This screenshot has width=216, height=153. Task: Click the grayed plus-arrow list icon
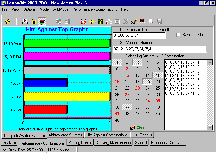pos(67,22)
